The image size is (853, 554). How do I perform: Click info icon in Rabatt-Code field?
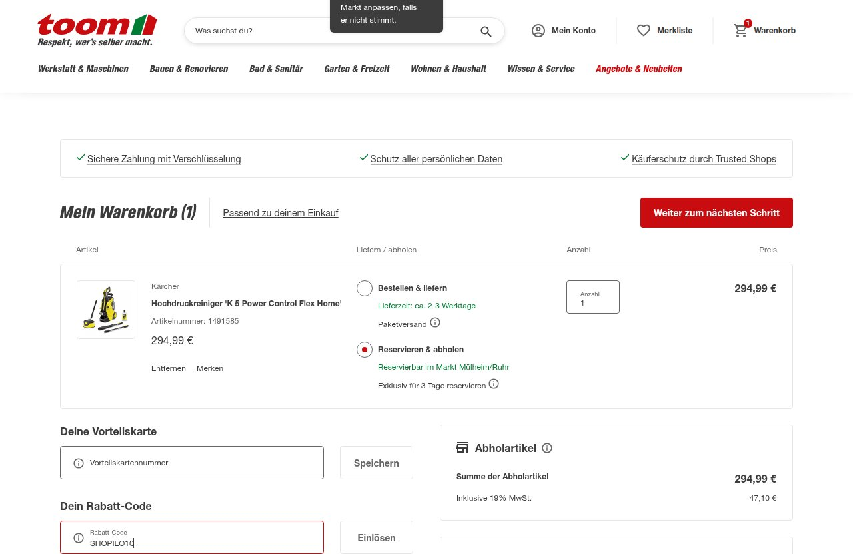(x=78, y=538)
